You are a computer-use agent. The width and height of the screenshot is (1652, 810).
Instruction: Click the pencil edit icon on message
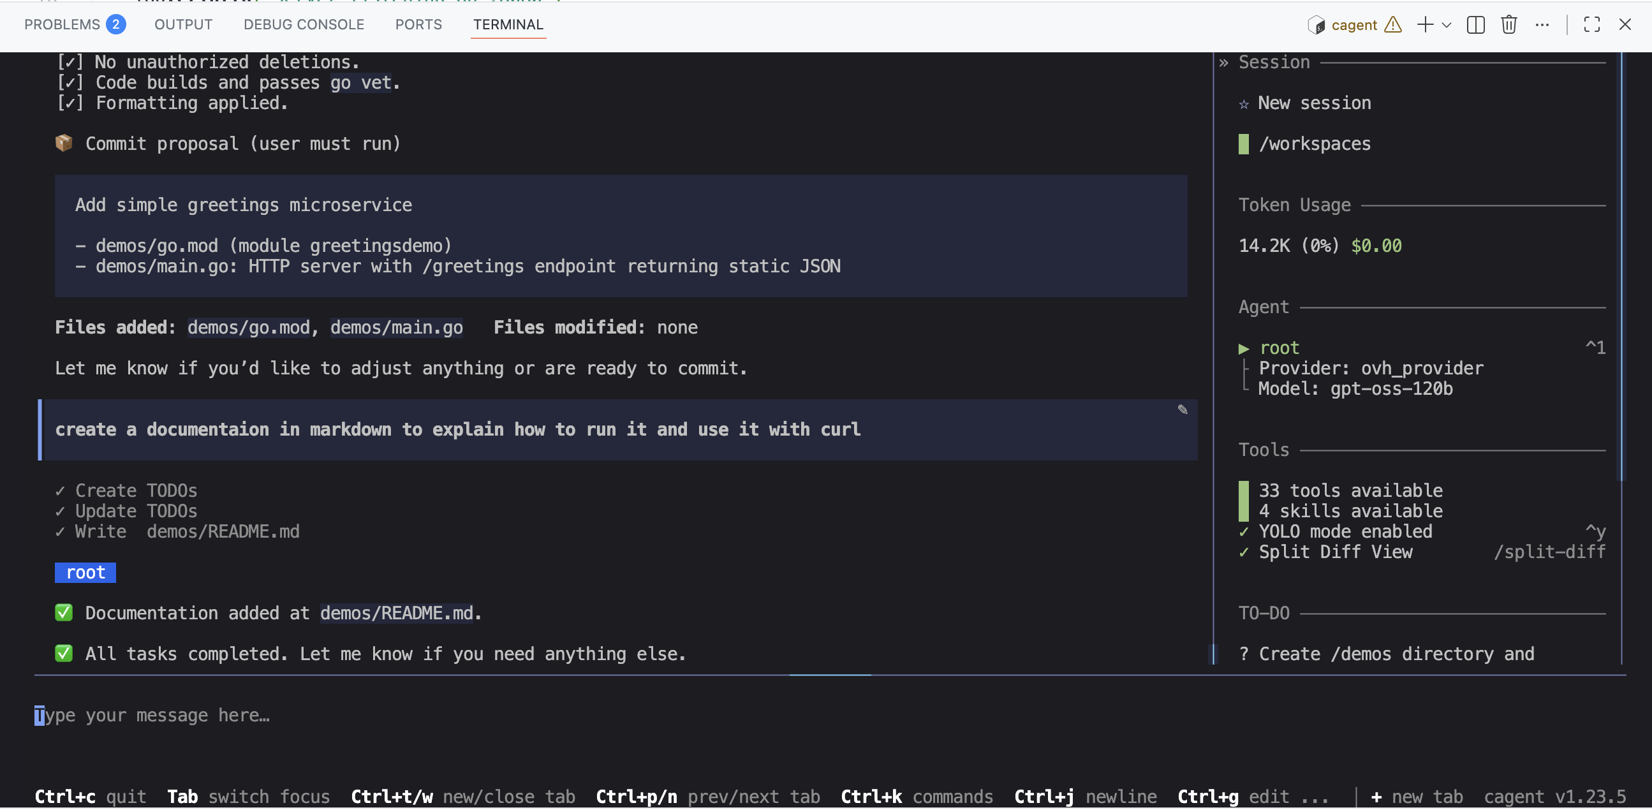point(1182,410)
